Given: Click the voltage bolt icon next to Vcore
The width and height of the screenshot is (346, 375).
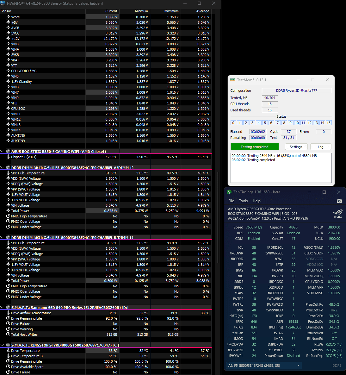Looking at the screenshot, I should pyautogui.click(x=8, y=17).
